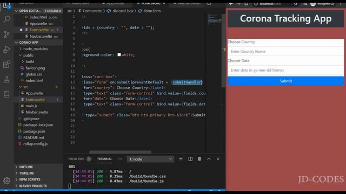Collapse the src folder

(x=25, y=87)
